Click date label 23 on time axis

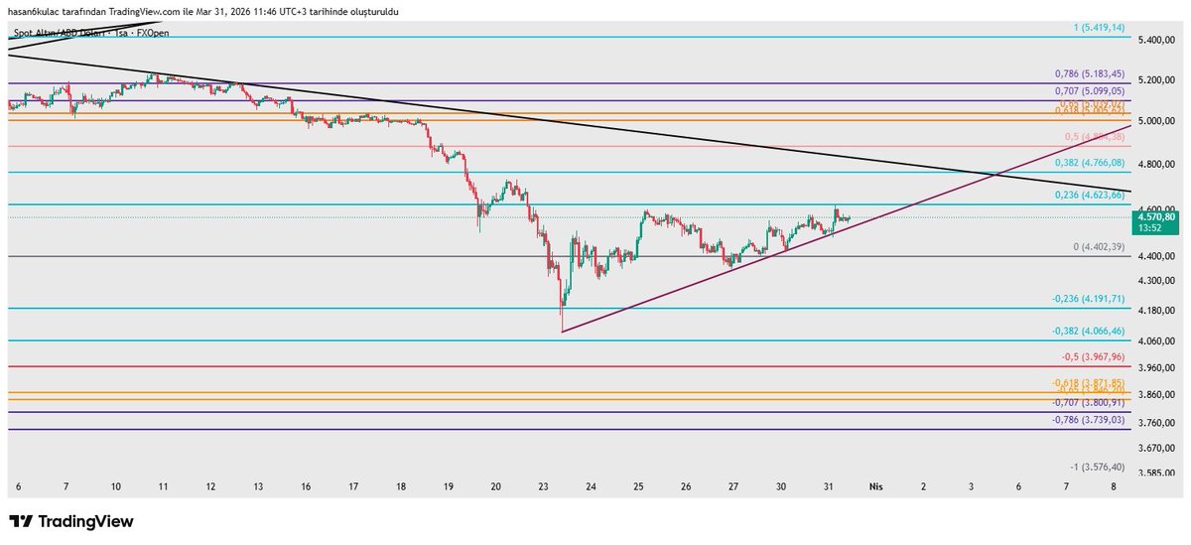coord(543,487)
